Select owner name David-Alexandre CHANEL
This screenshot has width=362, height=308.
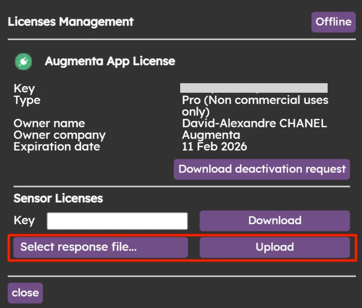254,123
